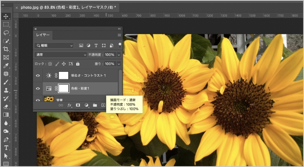
Task: Click the hue/saturation adjustment icon
Action: point(49,89)
